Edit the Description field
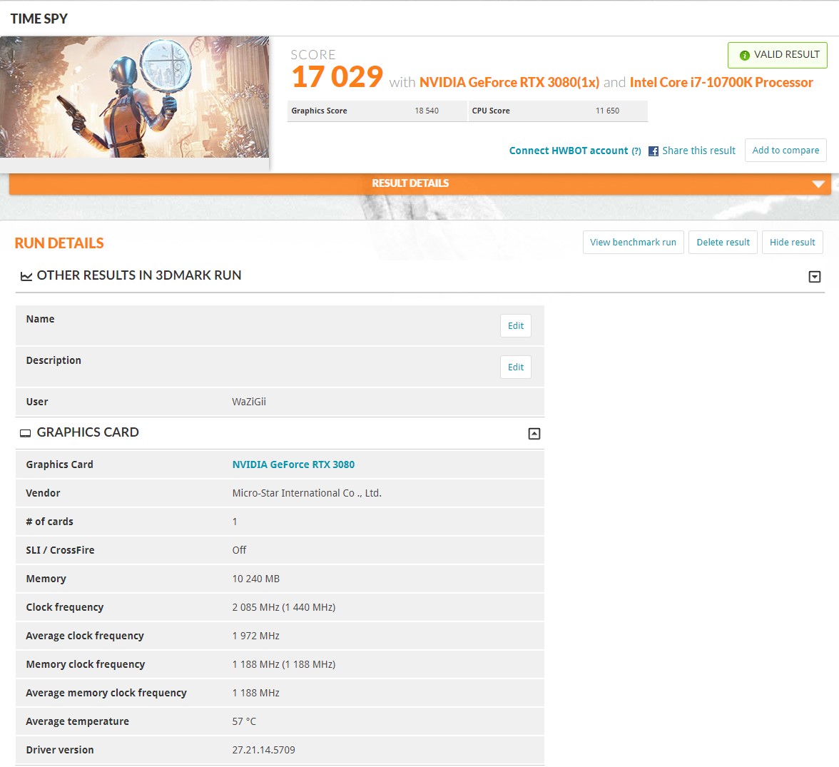 pyautogui.click(x=516, y=367)
